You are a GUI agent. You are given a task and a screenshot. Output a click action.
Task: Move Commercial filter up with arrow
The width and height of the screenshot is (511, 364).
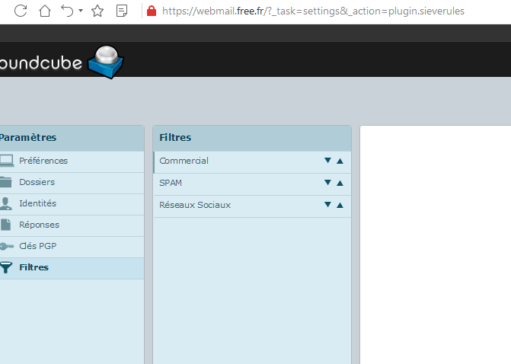(340, 161)
